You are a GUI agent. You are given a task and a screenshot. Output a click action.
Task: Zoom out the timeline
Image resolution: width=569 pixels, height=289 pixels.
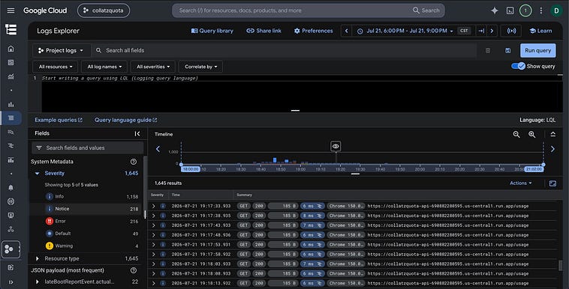[516, 134]
